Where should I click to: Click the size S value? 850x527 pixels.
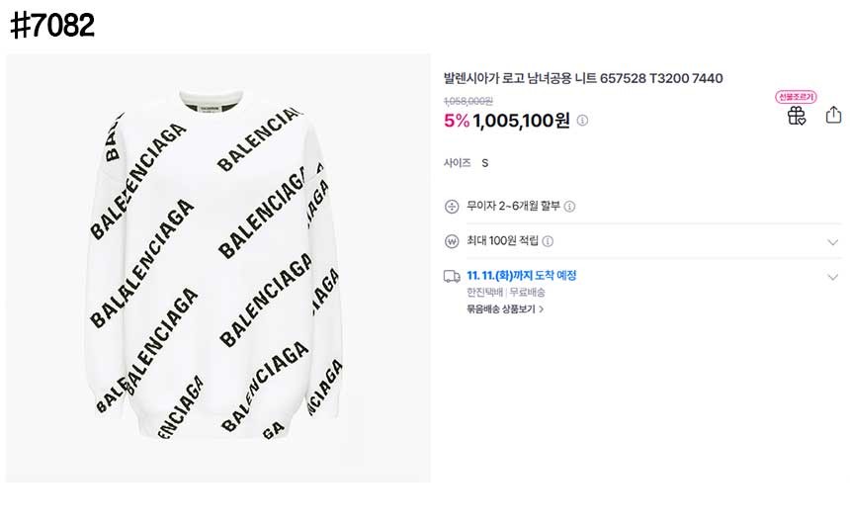point(485,163)
